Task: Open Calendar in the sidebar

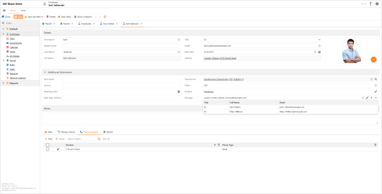Action: pos(14,47)
